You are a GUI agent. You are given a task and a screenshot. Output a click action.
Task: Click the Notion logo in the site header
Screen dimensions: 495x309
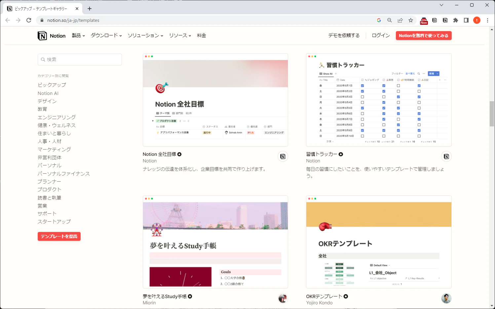tap(52, 36)
